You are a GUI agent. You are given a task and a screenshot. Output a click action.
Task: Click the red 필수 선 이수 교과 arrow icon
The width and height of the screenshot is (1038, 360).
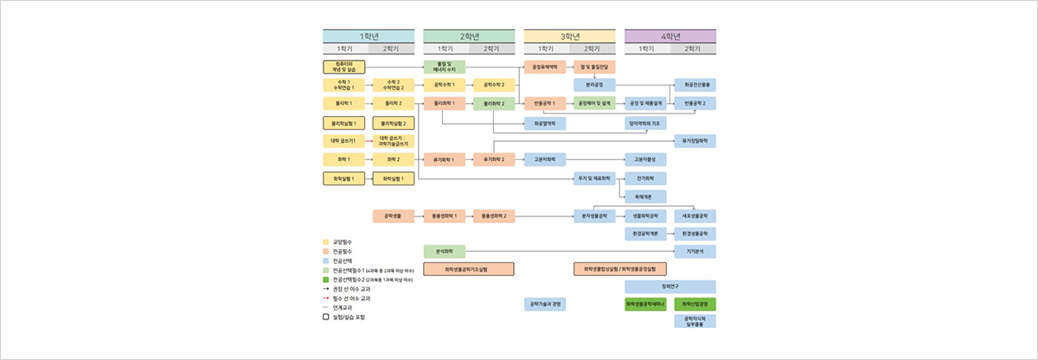(x=326, y=298)
